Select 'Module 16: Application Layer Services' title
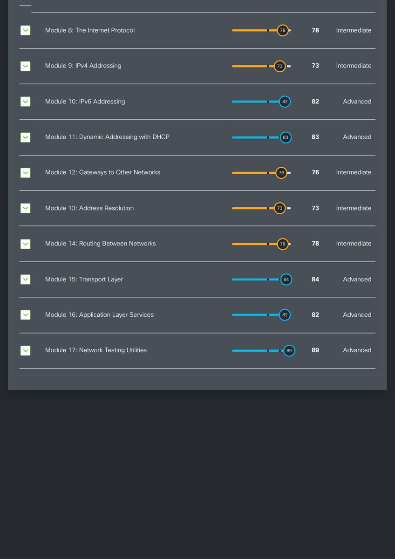The image size is (395, 559). 99,315
